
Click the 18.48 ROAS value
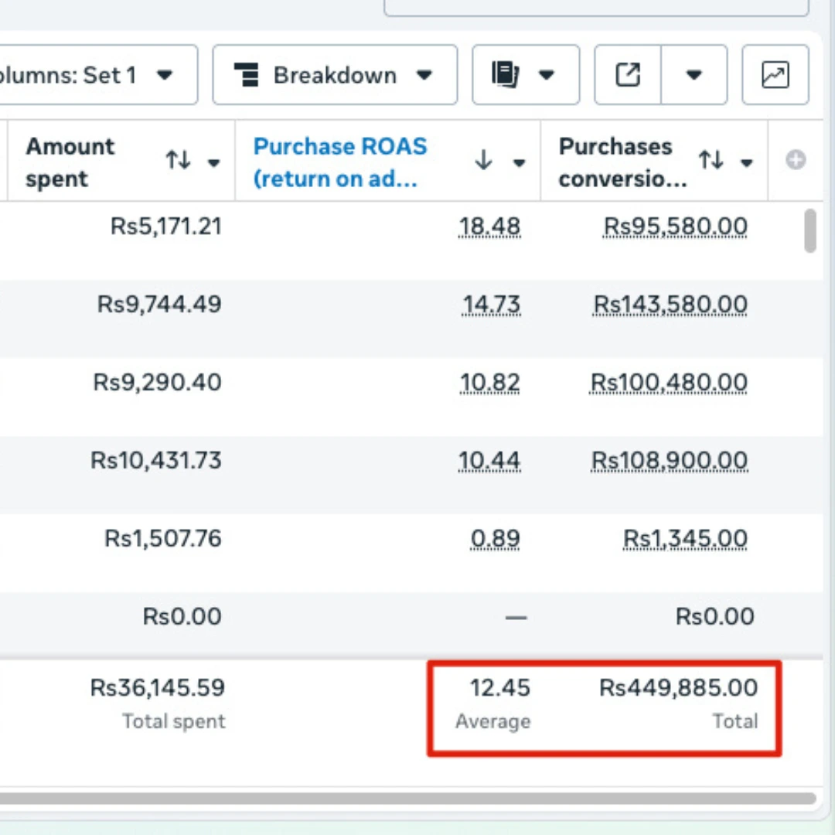tap(489, 227)
